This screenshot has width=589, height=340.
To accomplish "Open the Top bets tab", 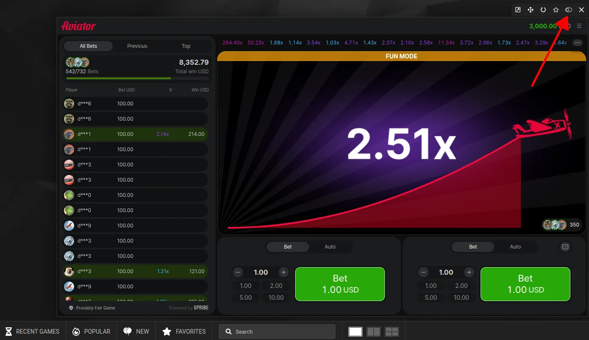I will (186, 46).
